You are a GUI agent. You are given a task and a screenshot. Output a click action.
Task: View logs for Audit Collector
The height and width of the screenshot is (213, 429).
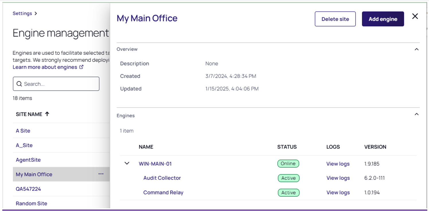338,178
